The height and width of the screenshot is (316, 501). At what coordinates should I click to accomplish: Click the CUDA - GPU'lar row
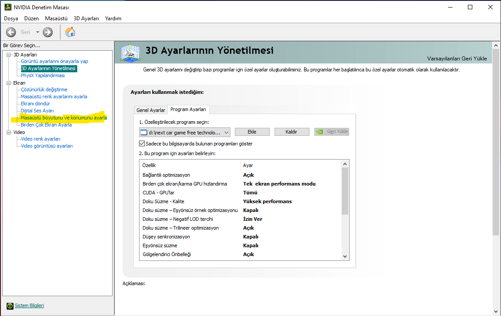(x=241, y=193)
